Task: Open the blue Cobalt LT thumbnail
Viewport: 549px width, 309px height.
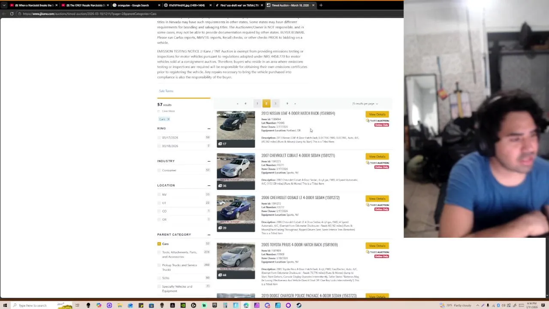Action: (236, 214)
